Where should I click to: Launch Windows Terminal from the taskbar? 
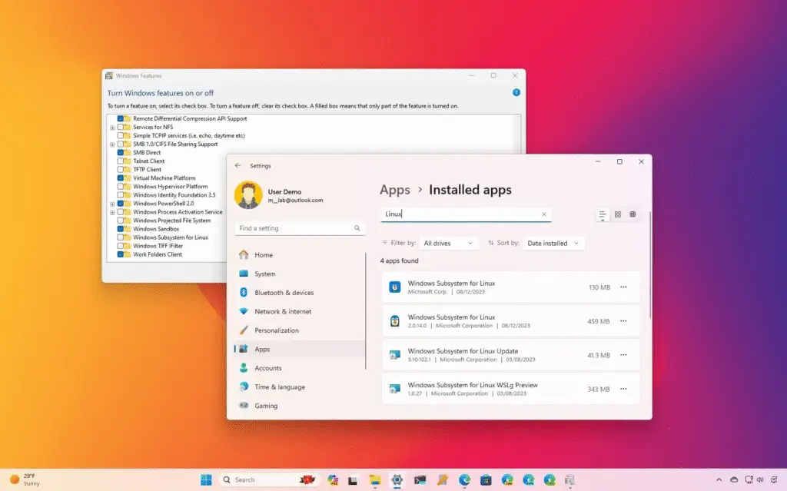tap(421, 479)
